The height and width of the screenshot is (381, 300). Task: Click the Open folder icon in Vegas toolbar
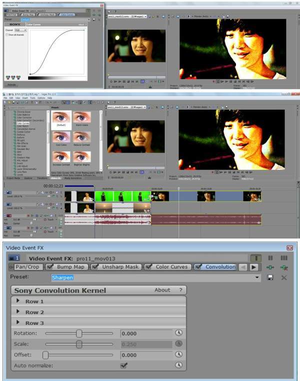click(9, 103)
